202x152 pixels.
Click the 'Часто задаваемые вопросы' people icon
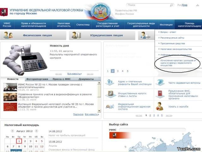coord(160,82)
